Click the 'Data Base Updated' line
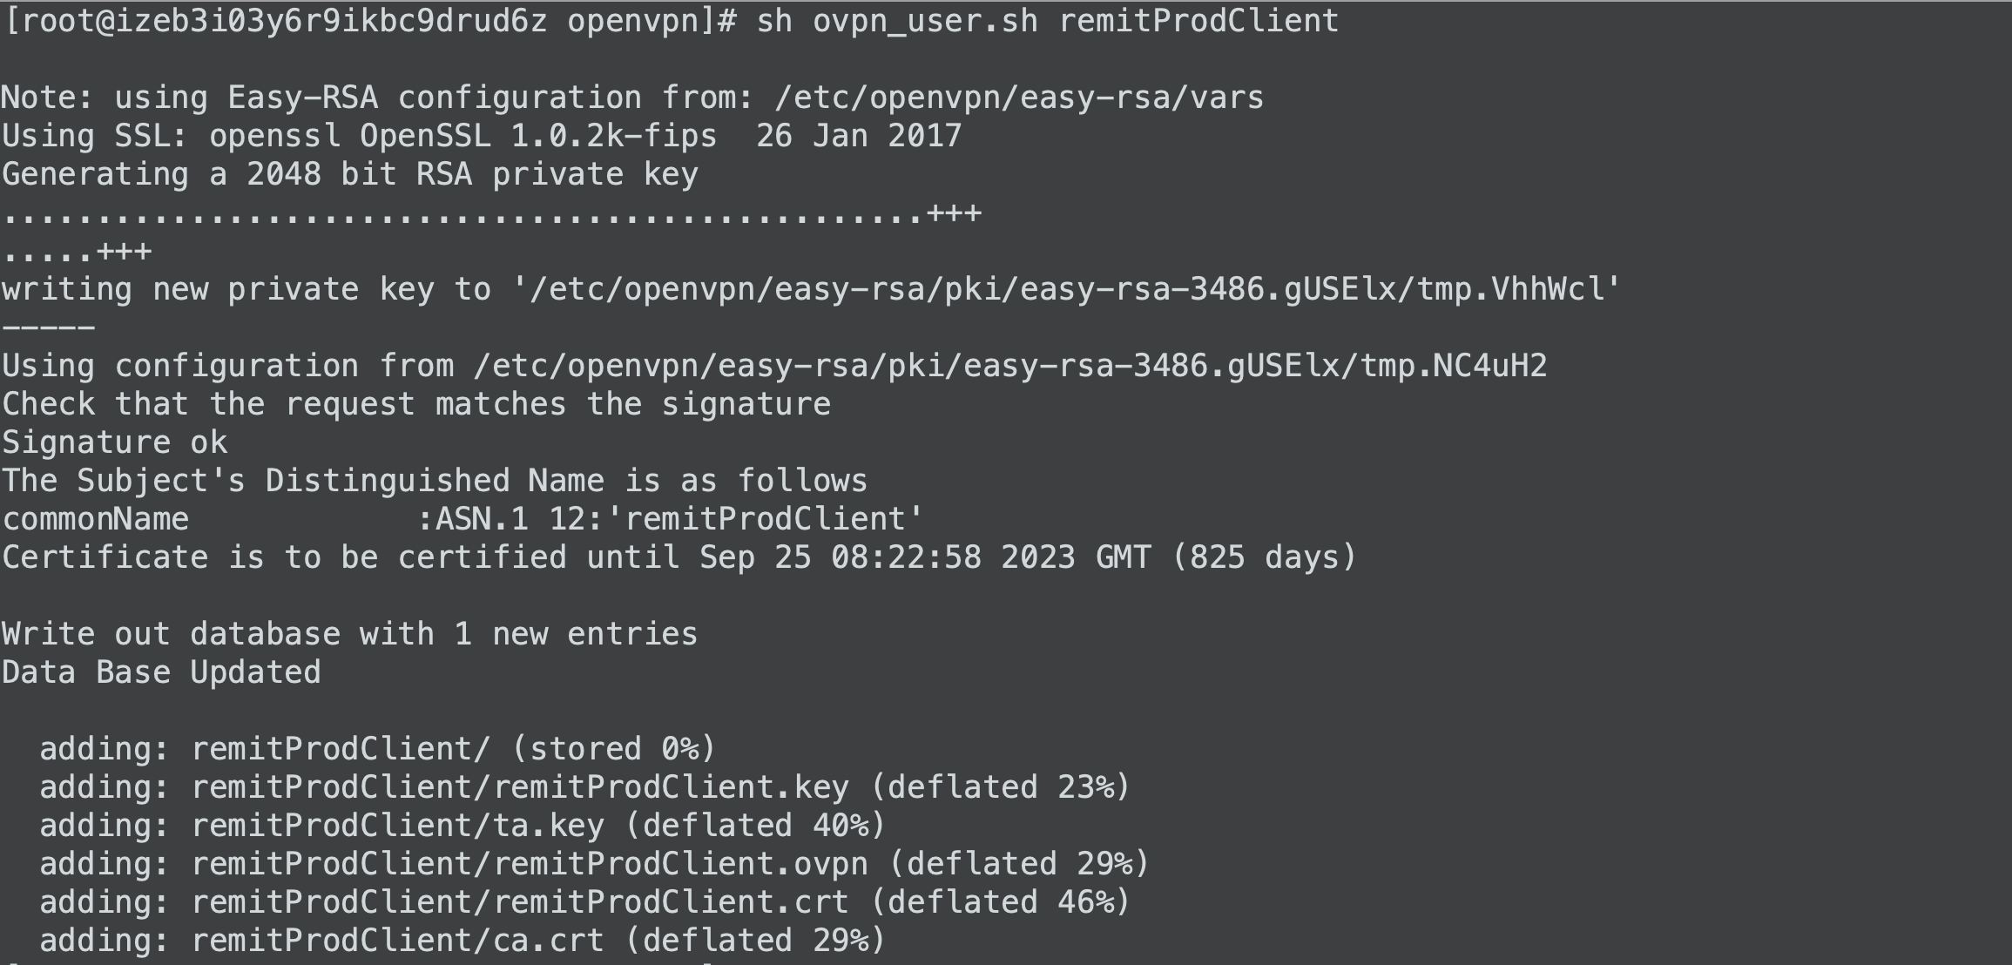2012x965 pixels. click(161, 672)
